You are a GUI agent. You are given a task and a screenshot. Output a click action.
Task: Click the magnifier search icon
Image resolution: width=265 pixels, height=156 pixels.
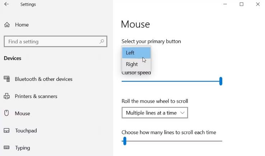tap(102, 41)
